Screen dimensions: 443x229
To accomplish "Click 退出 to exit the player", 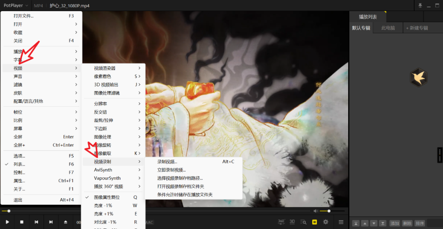I will 41,200.
